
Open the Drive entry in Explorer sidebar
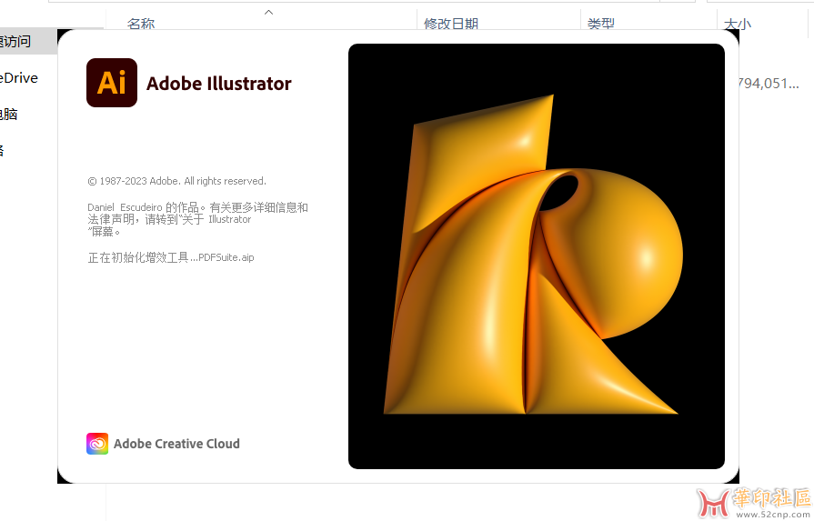[19, 78]
